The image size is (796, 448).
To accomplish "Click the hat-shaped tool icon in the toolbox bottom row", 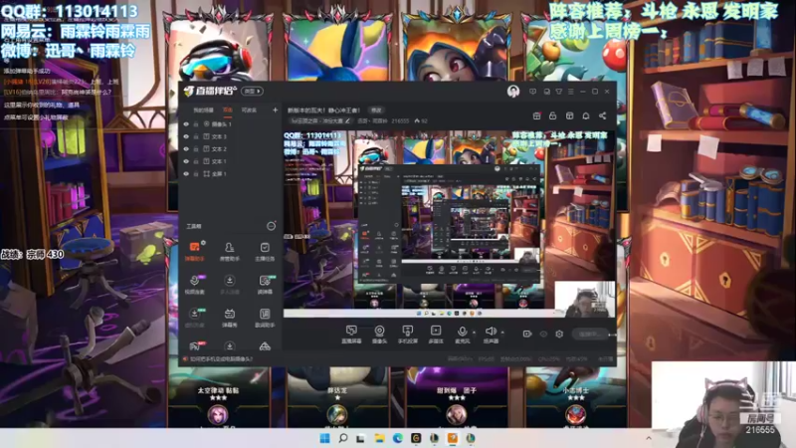I will pyautogui.click(x=265, y=346).
